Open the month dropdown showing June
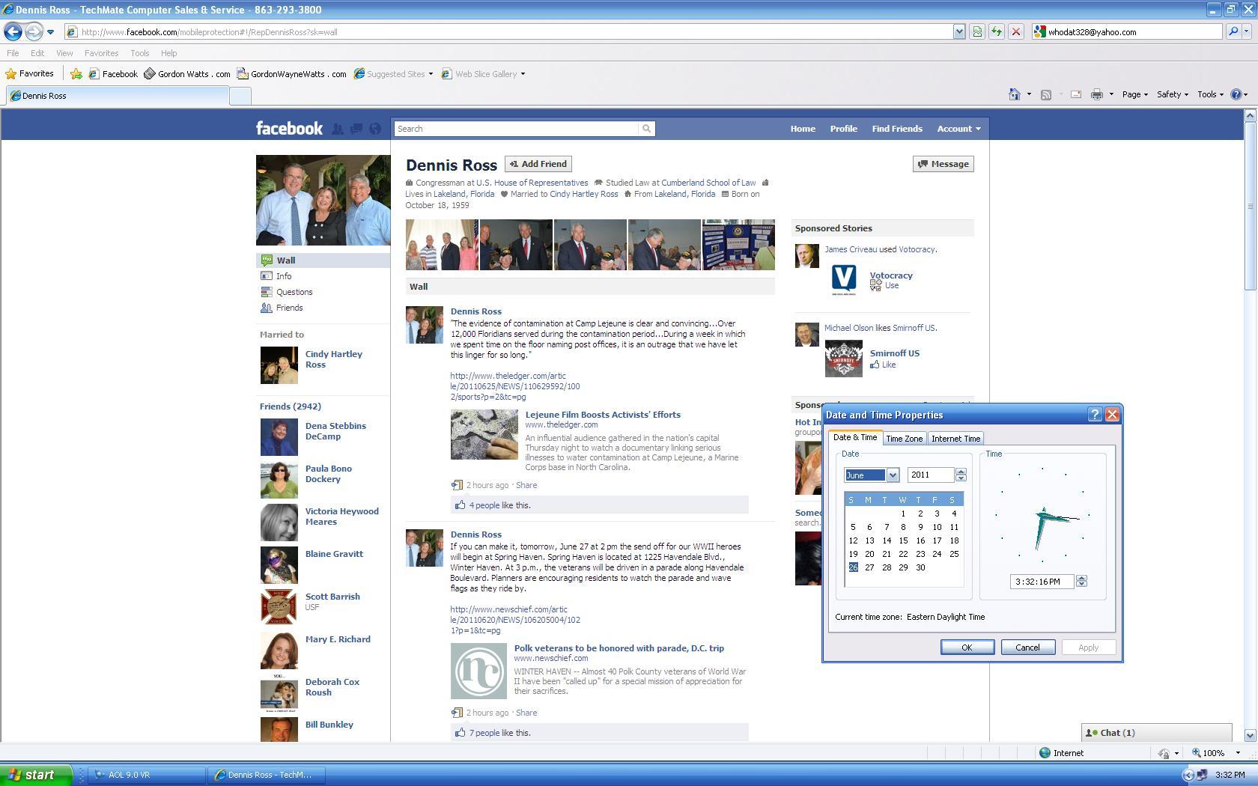 pos(892,475)
